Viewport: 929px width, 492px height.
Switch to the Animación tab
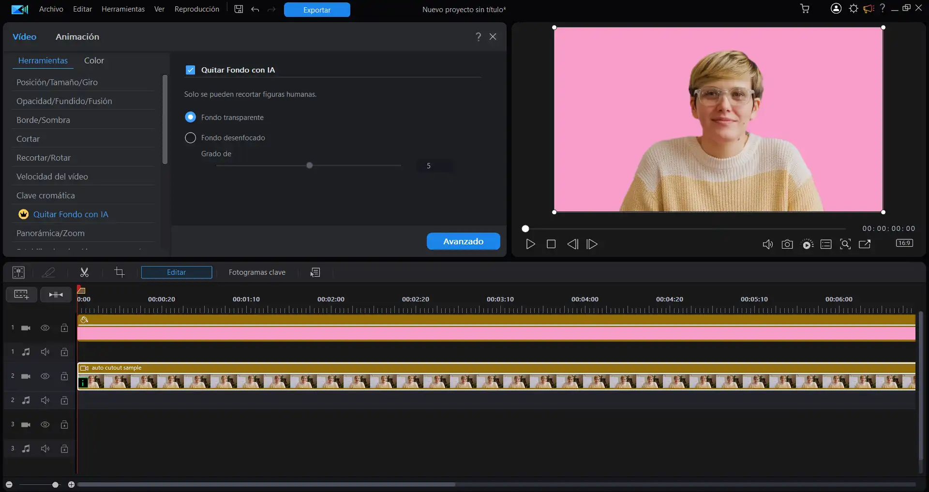(77, 36)
